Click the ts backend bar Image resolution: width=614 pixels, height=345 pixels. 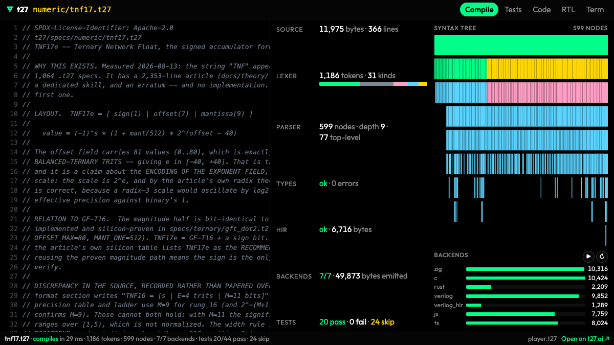coord(525,324)
